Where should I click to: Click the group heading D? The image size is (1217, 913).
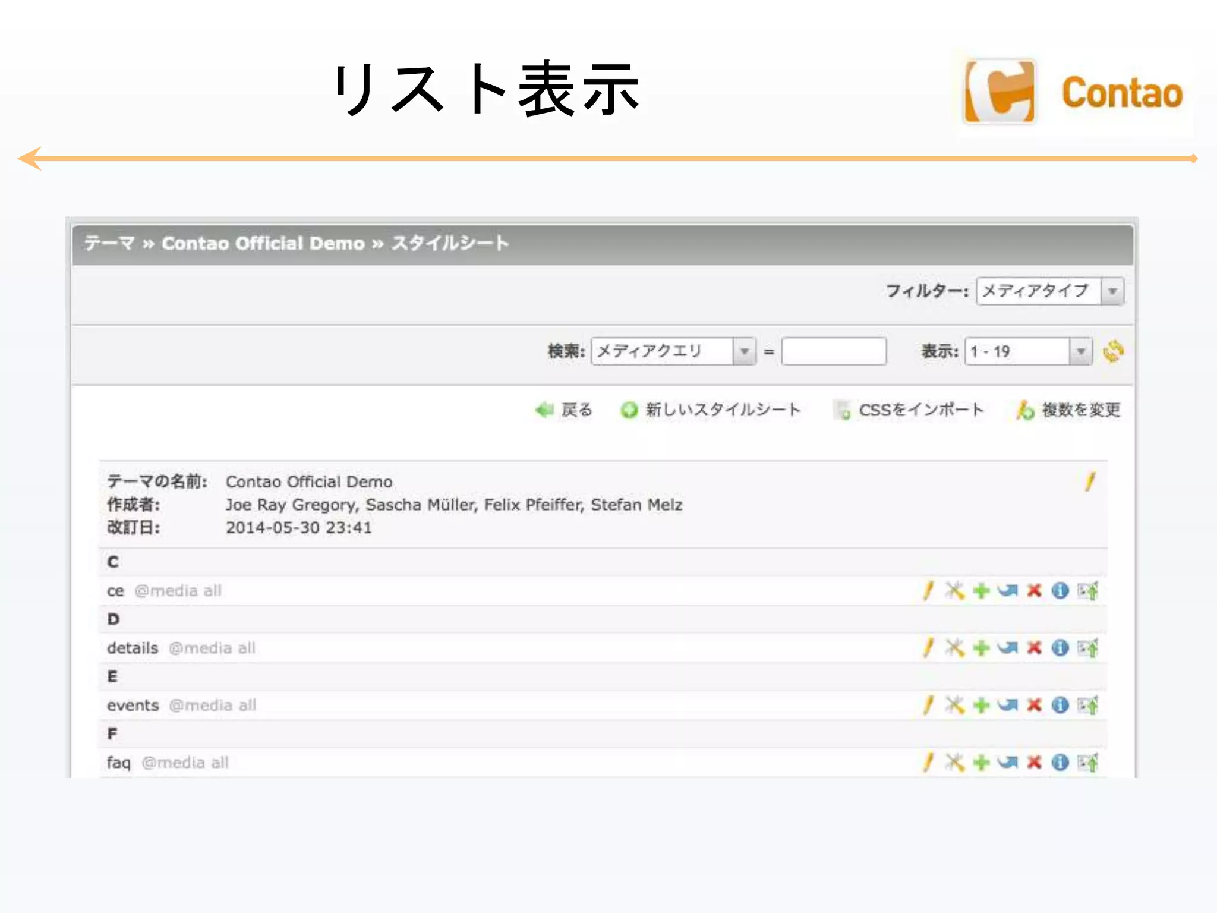click(113, 619)
